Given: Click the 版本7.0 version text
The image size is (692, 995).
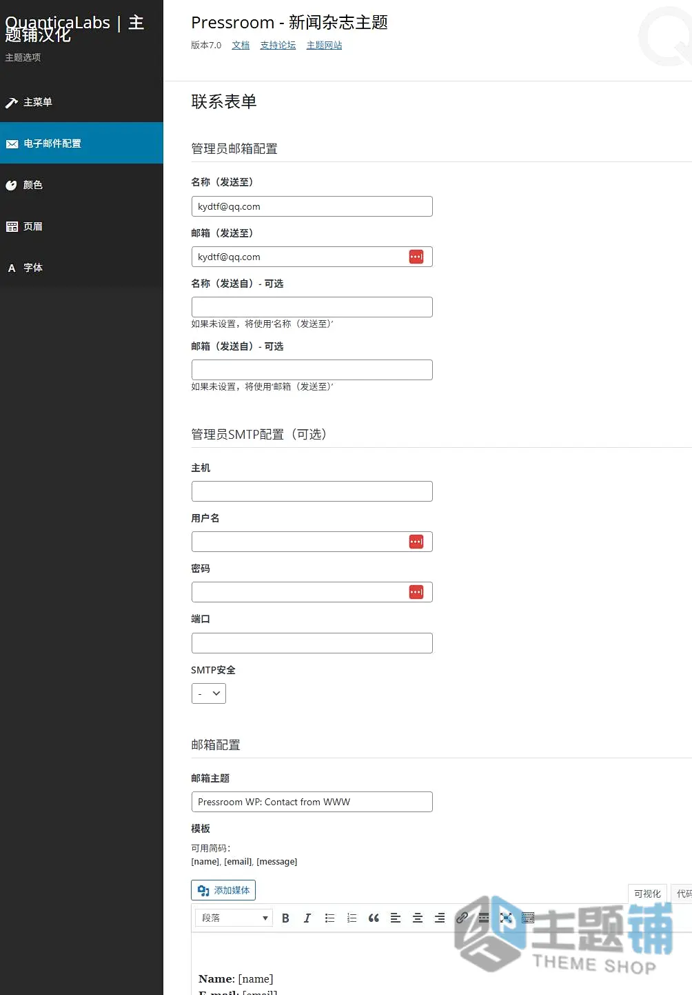Looking at the screenshot, I should (x=206, y=45).
